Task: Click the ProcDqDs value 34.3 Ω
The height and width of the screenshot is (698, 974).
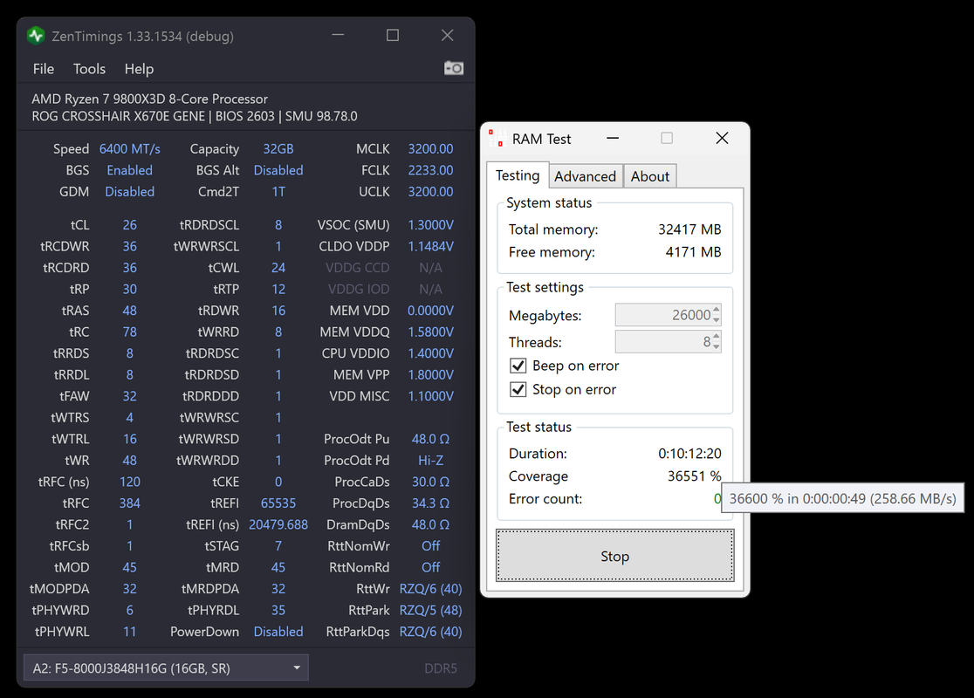Action: point(430,503)
